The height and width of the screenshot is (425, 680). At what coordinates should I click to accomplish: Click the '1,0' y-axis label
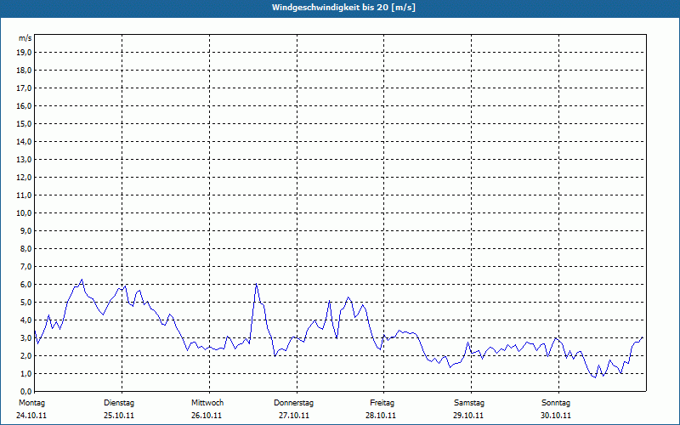(x=25, y=373)
